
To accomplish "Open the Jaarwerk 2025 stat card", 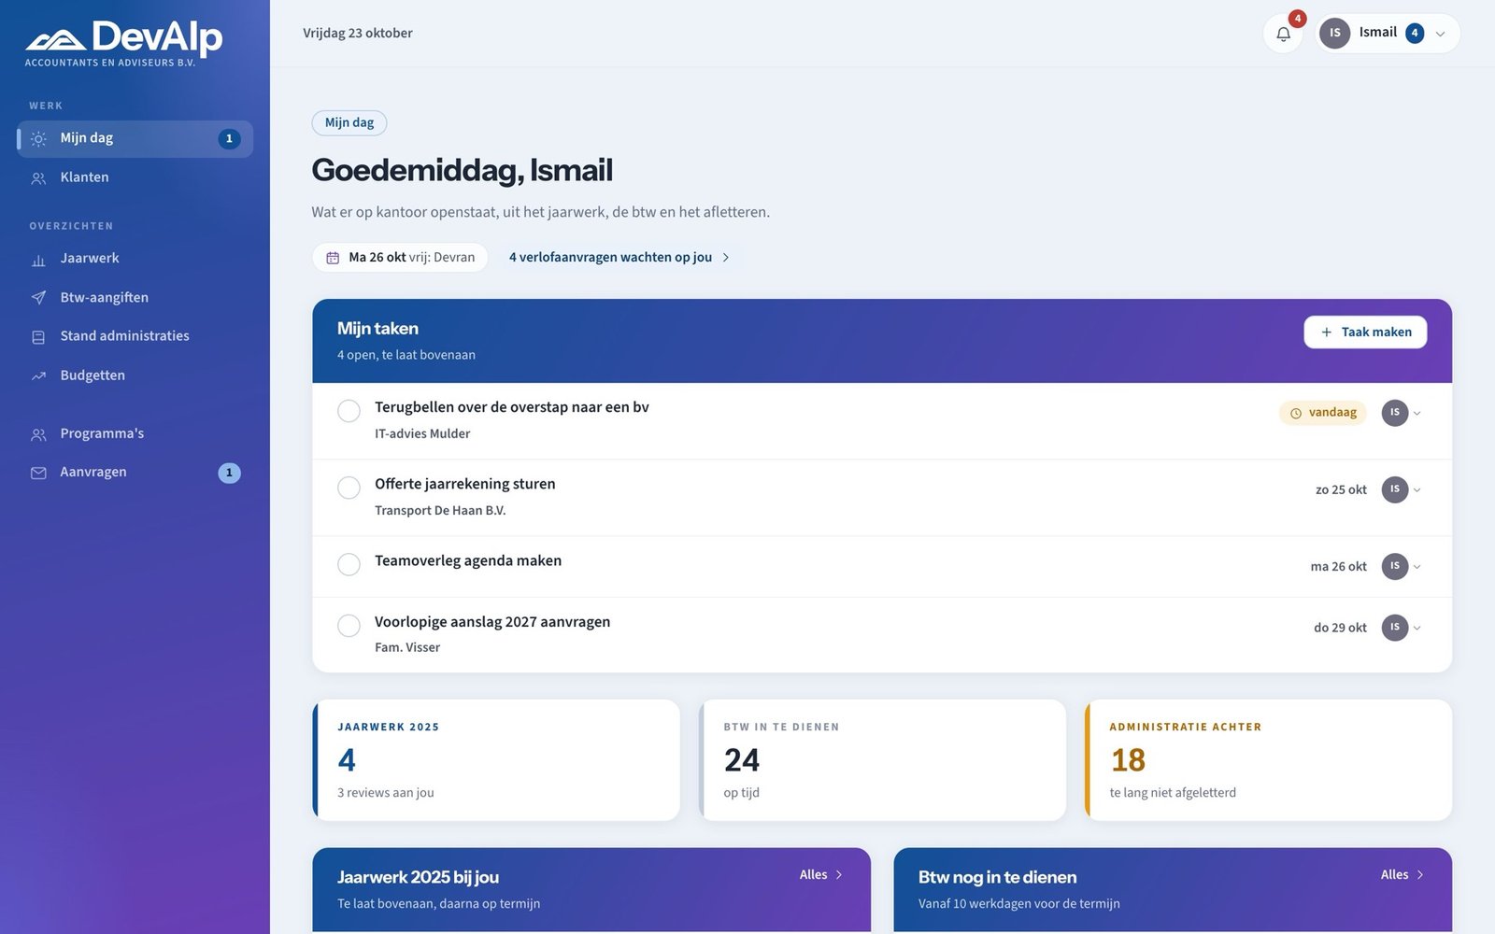I will coord(496,760).
